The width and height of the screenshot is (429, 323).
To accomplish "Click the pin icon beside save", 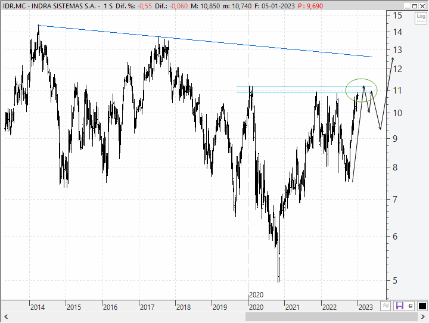I will point(410,306).
